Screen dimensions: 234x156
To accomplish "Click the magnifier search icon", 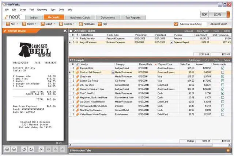I will [176, 24].
